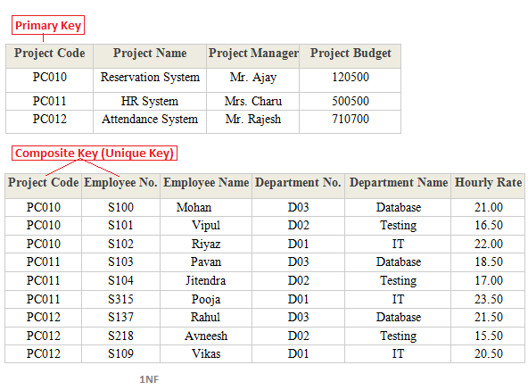Click the Mrs. Charu manager cell

pos(253,101)
